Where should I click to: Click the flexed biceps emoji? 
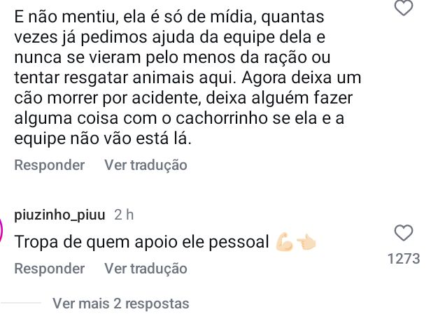(x=284, y=242)
